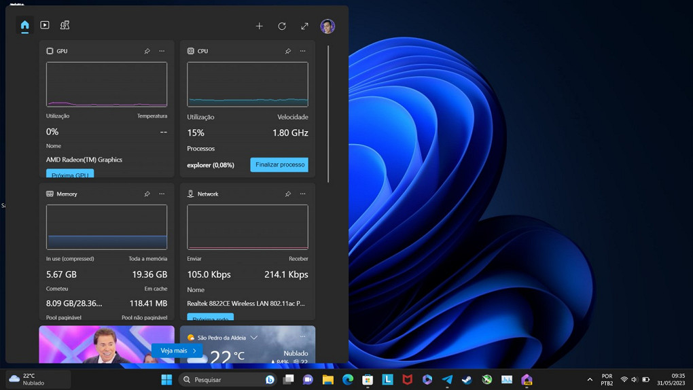The width and height of the screenshot is (693, 390).
Task: Switch to the video play tab
Action: (x=45, y=25)
